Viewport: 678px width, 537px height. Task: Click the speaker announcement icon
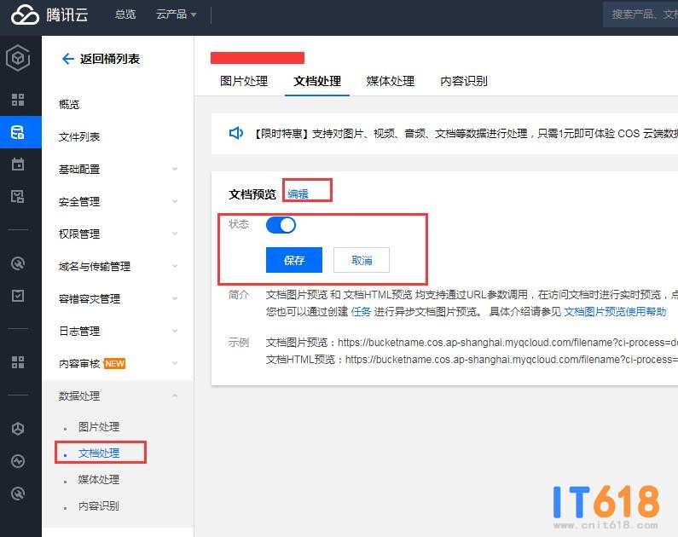point(236,133)
